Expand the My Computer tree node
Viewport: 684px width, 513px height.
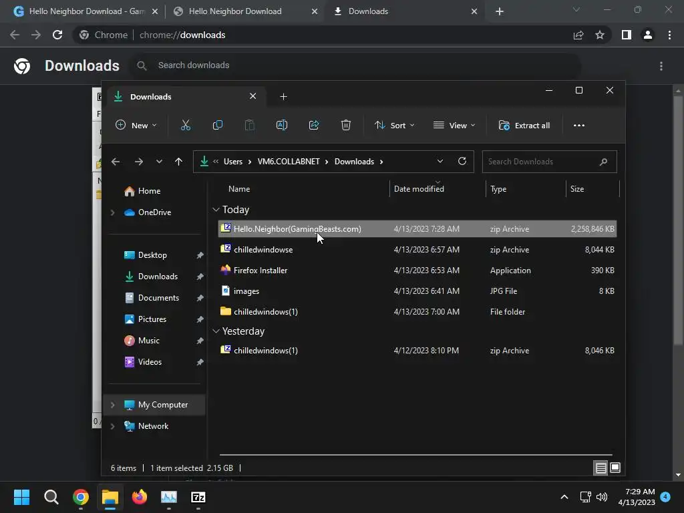pyautogui.click(x=112, y=405)
